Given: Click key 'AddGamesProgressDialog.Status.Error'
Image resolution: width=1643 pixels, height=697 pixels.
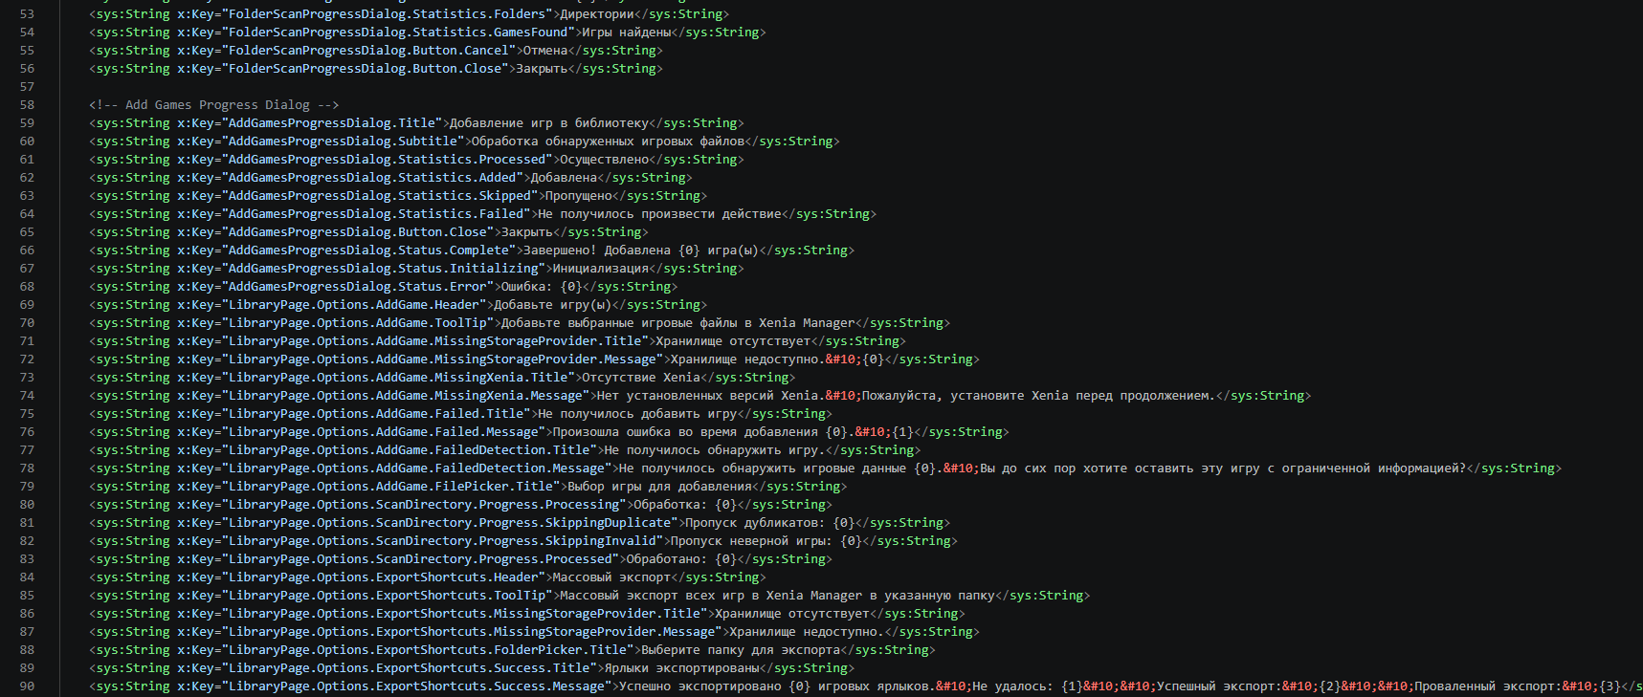Looking at the screenshot, I should tap(358, 287).
